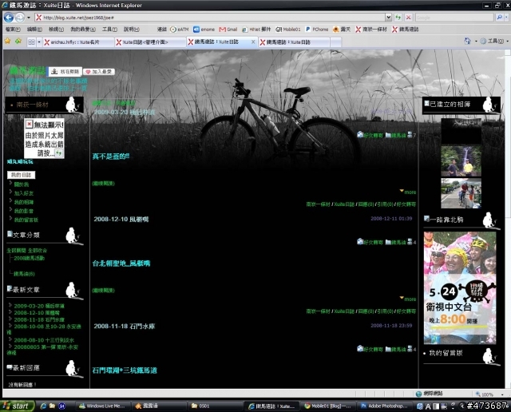Open the HiNet 郵件 shortcut
The image size is (511, 412).
coord(256,30)
